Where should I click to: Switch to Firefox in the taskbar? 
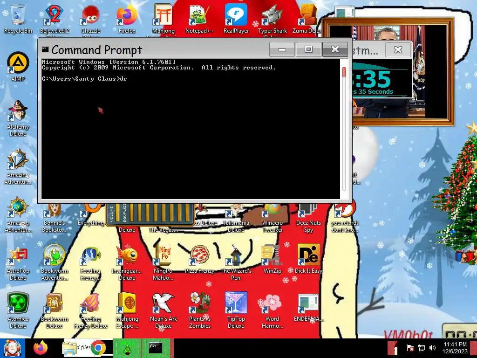pyautogui.click(x=41, y=348)
